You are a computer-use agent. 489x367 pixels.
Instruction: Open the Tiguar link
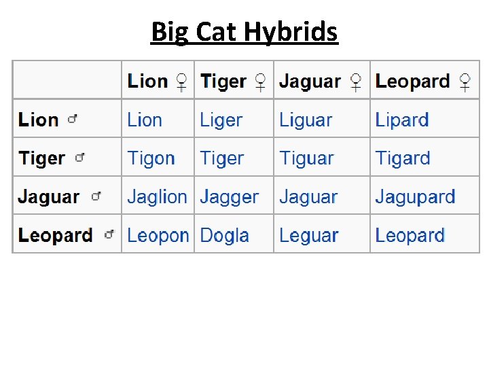(x=306, y=159)
